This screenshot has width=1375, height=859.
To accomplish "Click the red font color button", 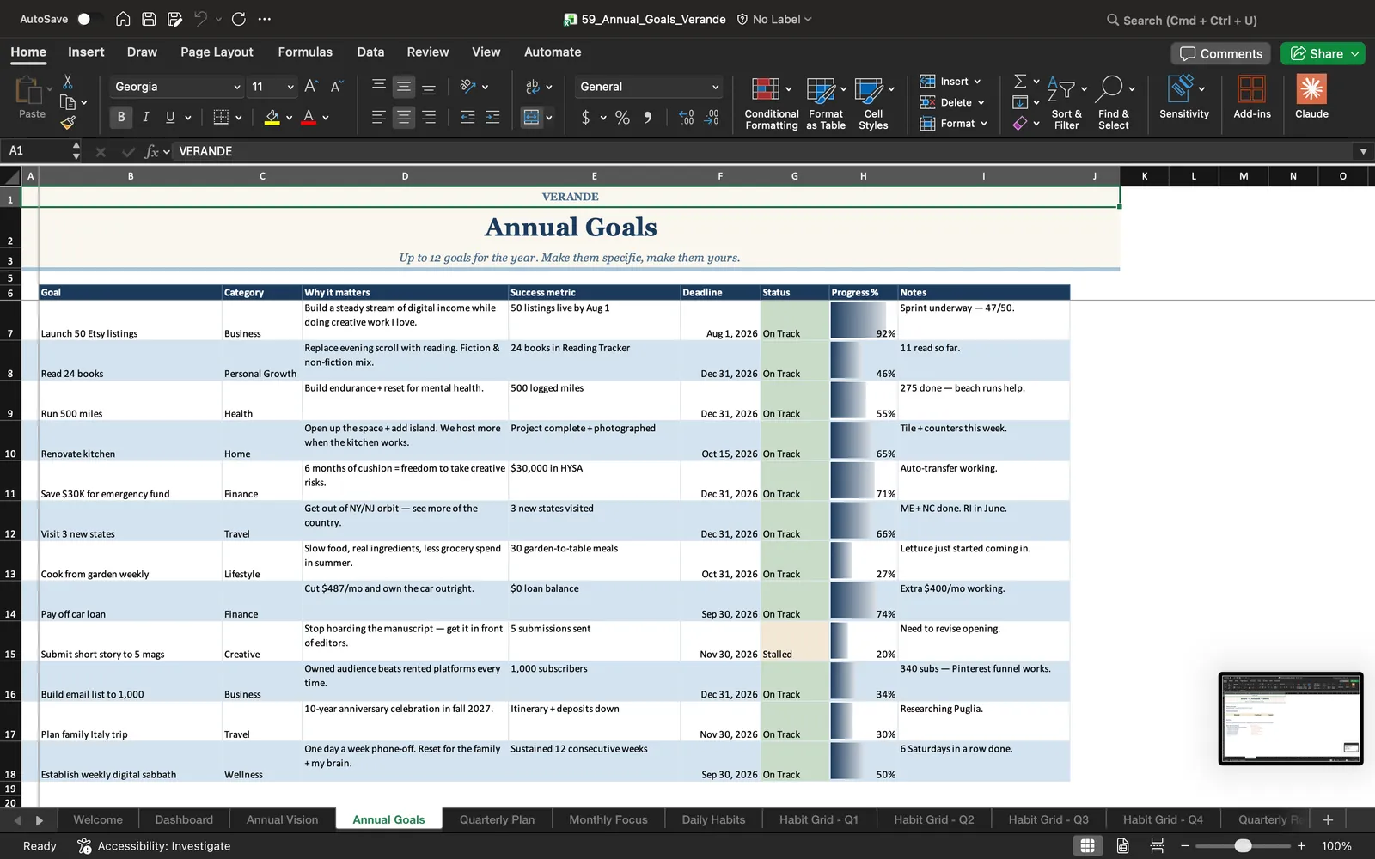I will pos(309,118).
